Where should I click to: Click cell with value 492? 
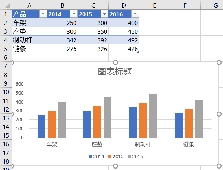(x=124, y=40)
